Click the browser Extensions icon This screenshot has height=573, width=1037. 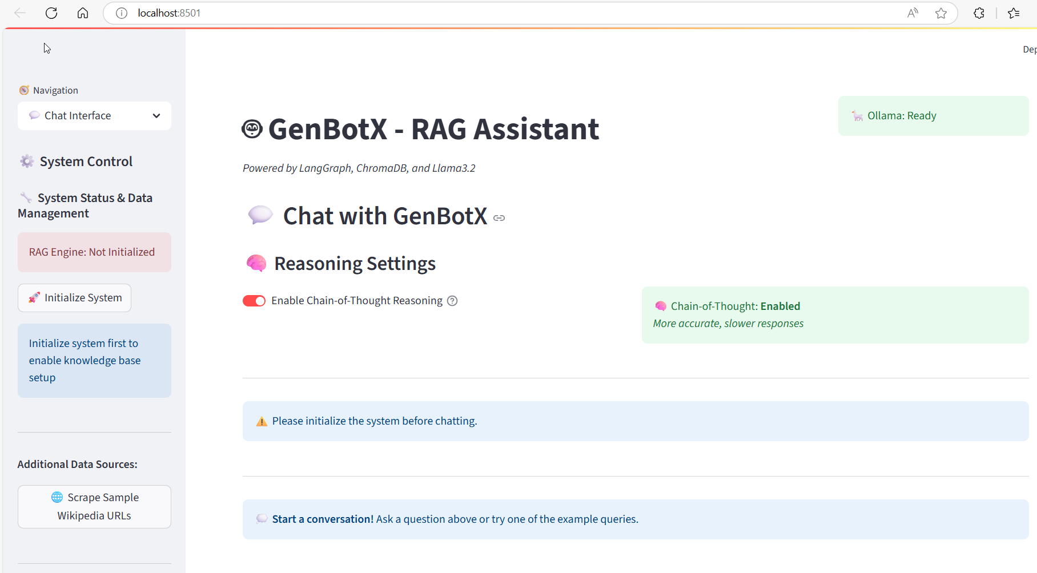(979, 13)
